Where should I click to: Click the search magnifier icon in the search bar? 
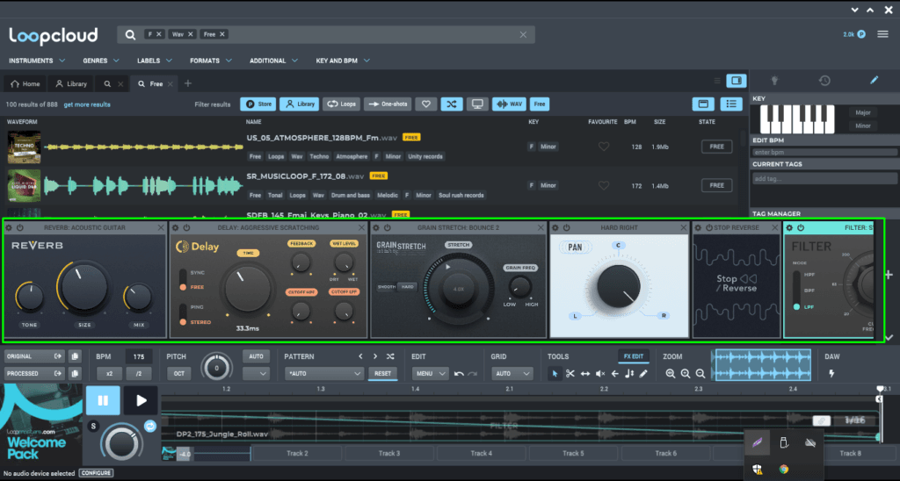point(130,35)
